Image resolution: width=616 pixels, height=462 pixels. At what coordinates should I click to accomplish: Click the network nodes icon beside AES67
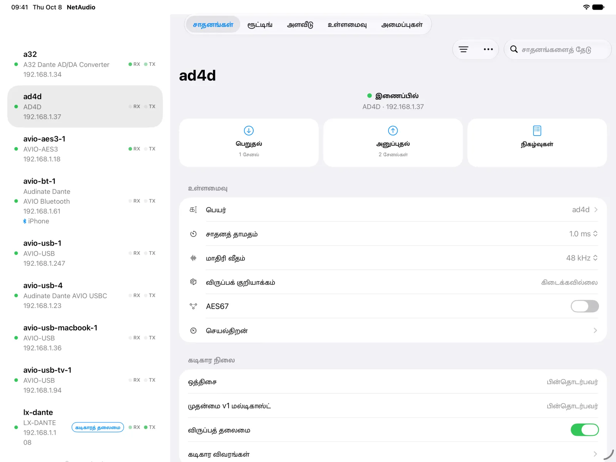tap(193, 306)
